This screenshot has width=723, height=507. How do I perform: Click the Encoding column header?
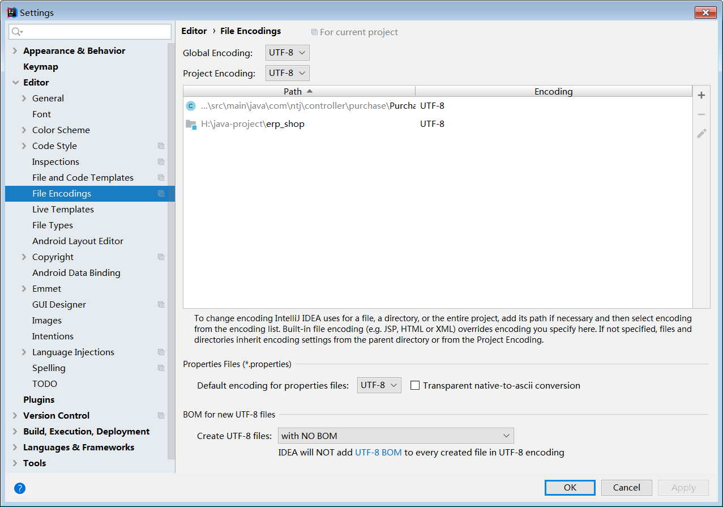[x=554, y=91]
